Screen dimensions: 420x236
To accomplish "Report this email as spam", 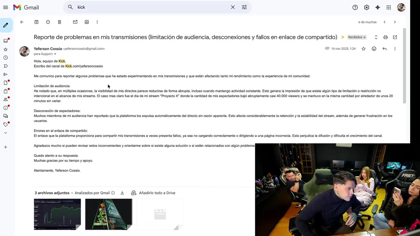I will tap(48, 22).
